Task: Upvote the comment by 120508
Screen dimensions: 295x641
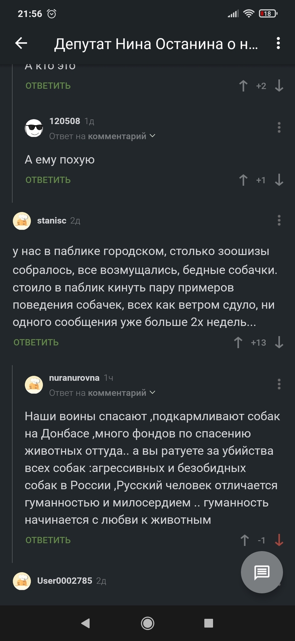Action: tap(243, 180)
